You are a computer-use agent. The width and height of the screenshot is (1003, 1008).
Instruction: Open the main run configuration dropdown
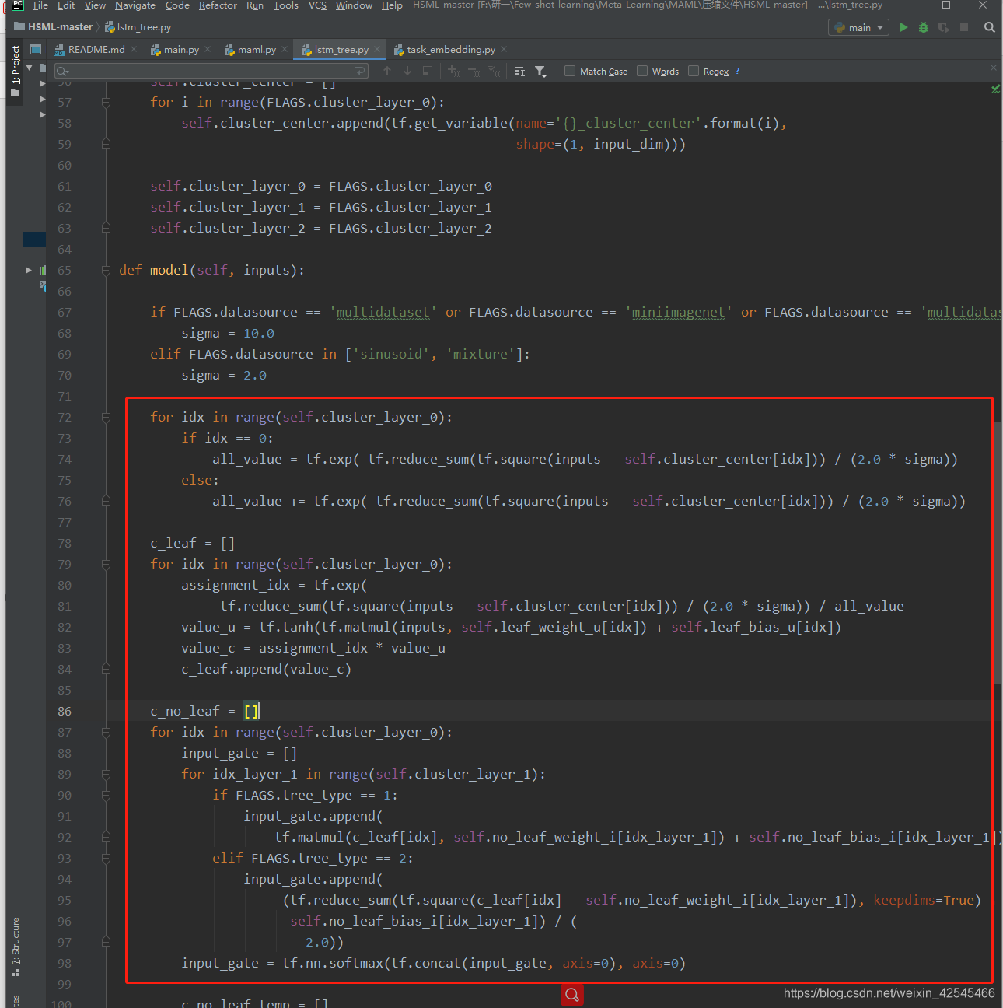pyautogui.click(x=858, y=27)
